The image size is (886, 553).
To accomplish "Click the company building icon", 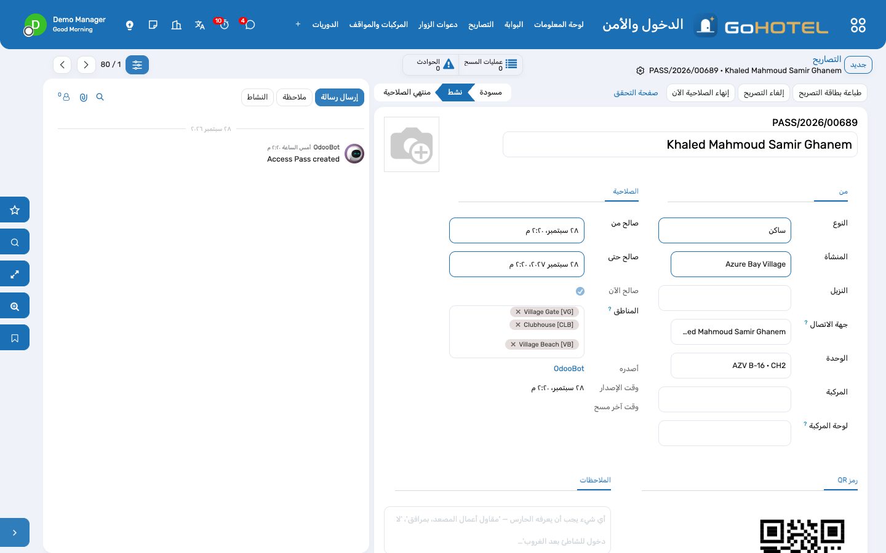I will tap(177, 25).
